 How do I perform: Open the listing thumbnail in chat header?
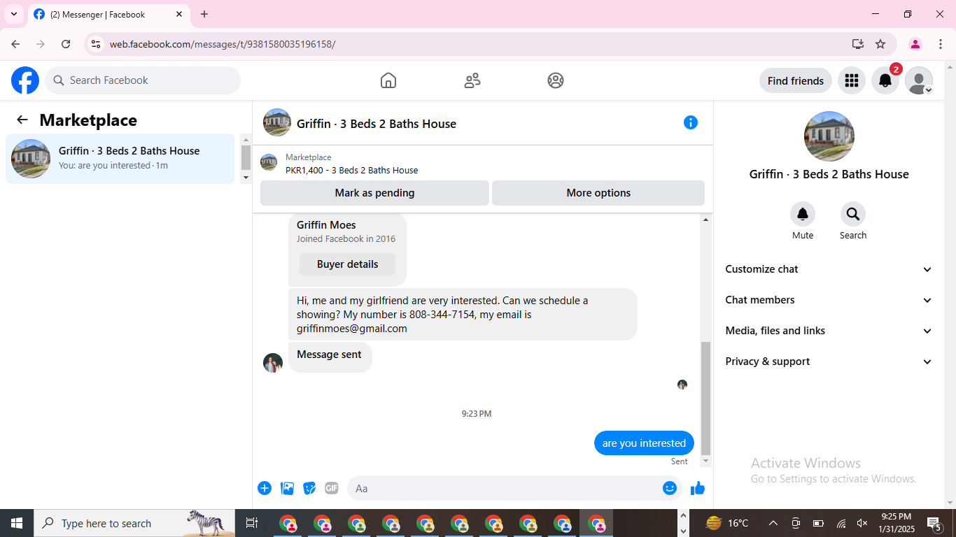(x=277, y=122)
